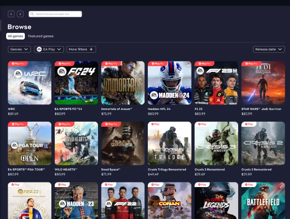Click the Play Pro badge on Dead Space

[x=111, y=124]
